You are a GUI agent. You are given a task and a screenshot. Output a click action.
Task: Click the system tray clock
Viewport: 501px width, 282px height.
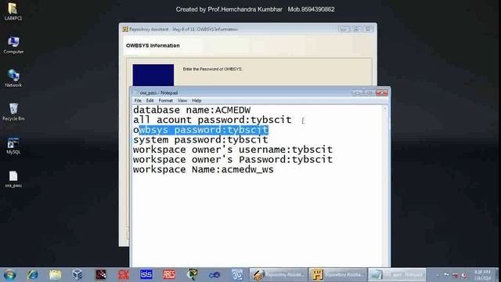482,275
